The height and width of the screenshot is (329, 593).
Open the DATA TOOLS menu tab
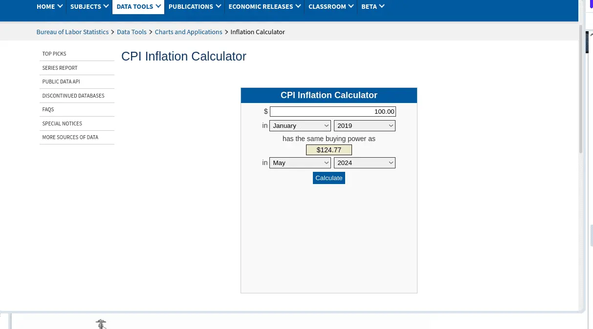coord(138,6)
